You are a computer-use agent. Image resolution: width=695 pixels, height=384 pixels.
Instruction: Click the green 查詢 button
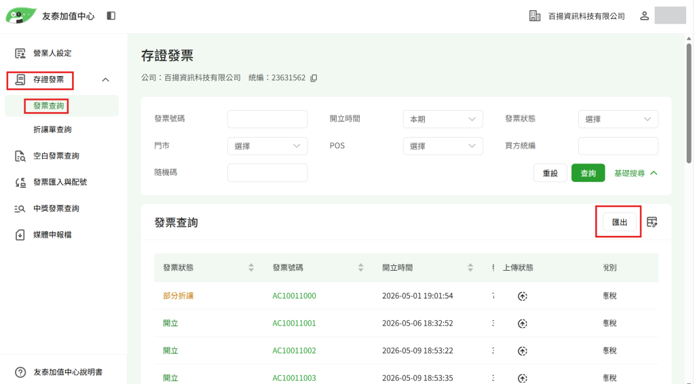click(588, 173)
